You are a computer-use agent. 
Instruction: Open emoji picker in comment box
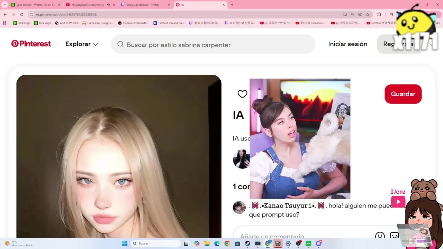(380, 236)
